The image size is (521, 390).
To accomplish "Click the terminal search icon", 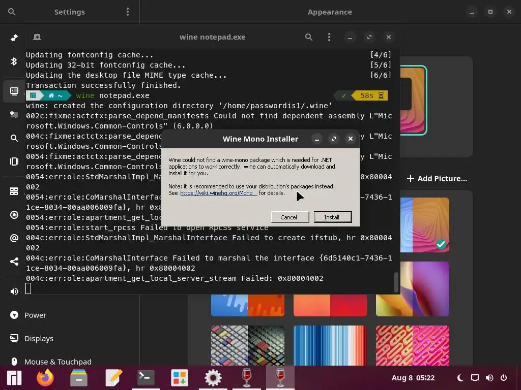I will point(309,37).
